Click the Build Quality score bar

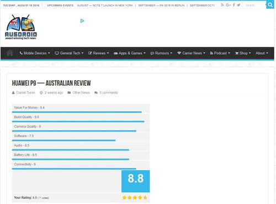[78, 122]
